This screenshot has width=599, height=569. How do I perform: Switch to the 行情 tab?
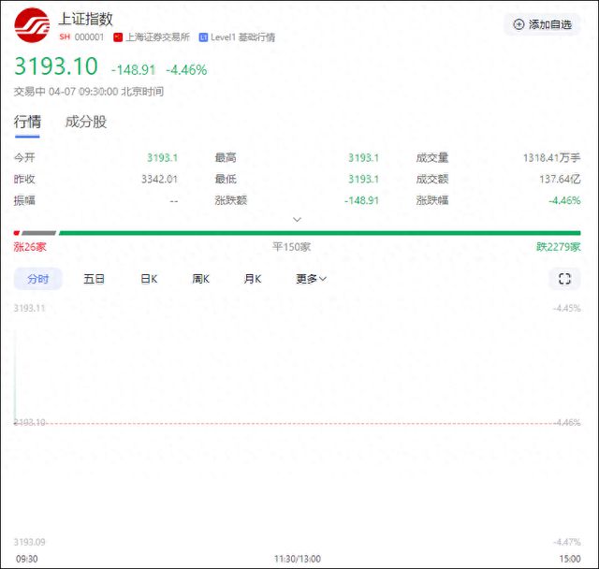[x=27, y=122]
